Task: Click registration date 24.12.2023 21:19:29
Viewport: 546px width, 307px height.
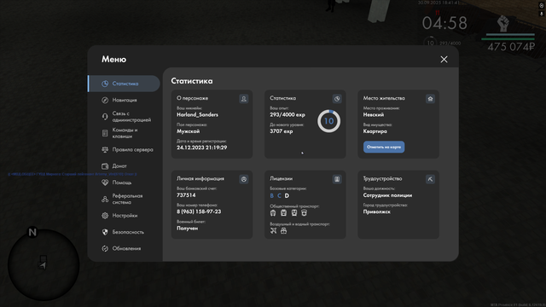Action: (x=202, y=148)
